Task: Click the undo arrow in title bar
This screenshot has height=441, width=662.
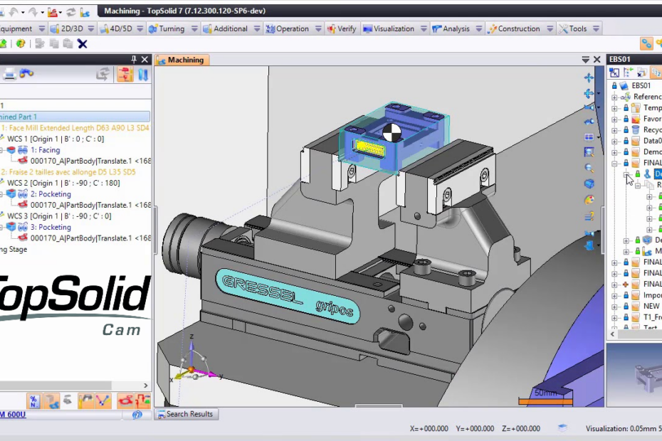Action: [14, 11]
